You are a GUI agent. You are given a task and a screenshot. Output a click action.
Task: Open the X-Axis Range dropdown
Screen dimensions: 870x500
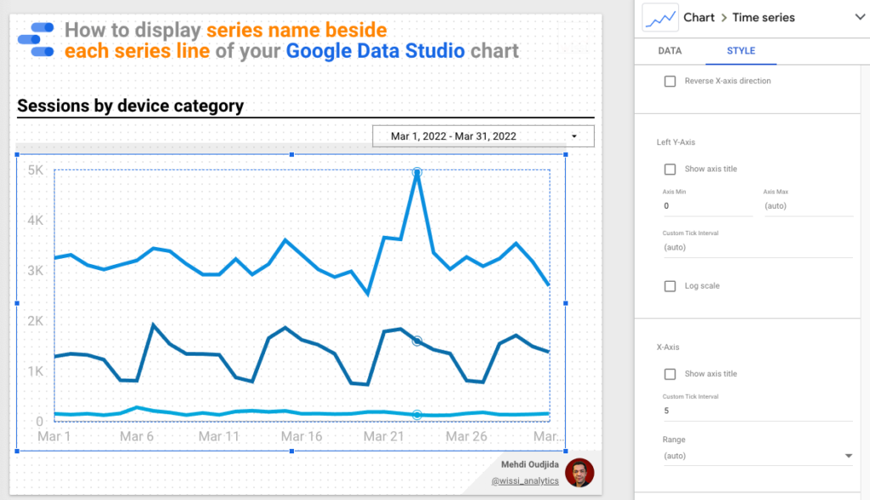[757, 456]
